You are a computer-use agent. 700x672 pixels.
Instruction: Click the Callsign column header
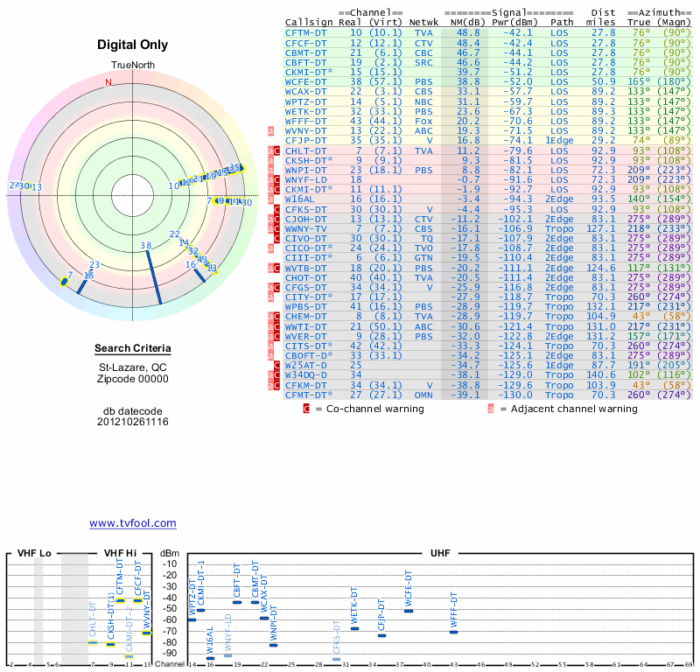pos(310,21)
